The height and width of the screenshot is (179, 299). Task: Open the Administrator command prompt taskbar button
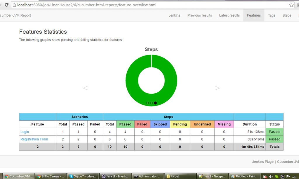tap(148, 176)
